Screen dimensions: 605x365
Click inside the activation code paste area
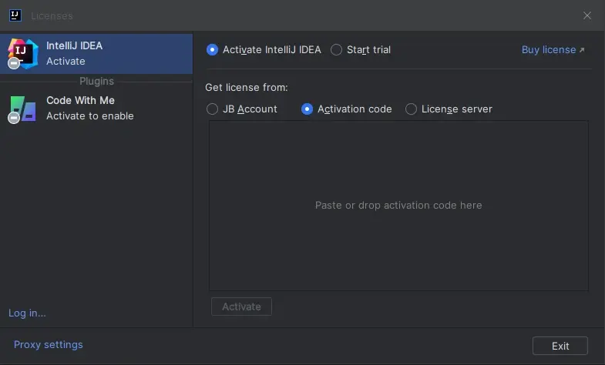coord(398,206)
